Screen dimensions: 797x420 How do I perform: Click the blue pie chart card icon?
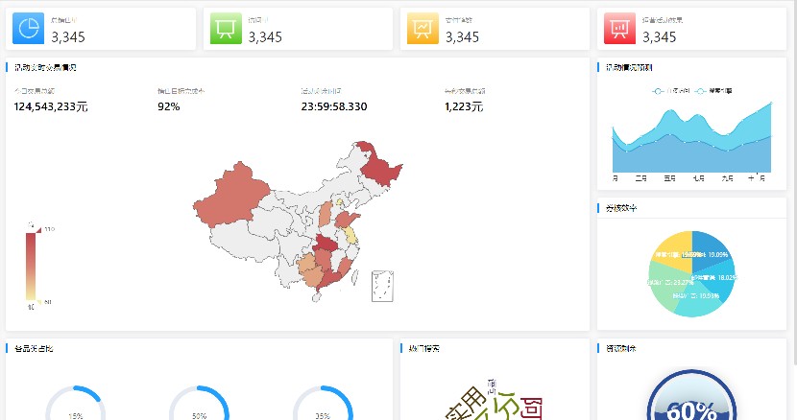tap(29, 29)
